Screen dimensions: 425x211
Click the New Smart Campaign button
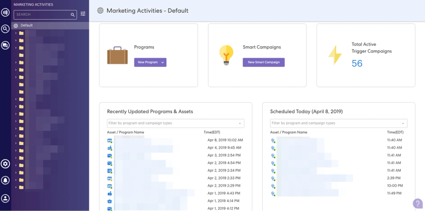tap(264, 62)
